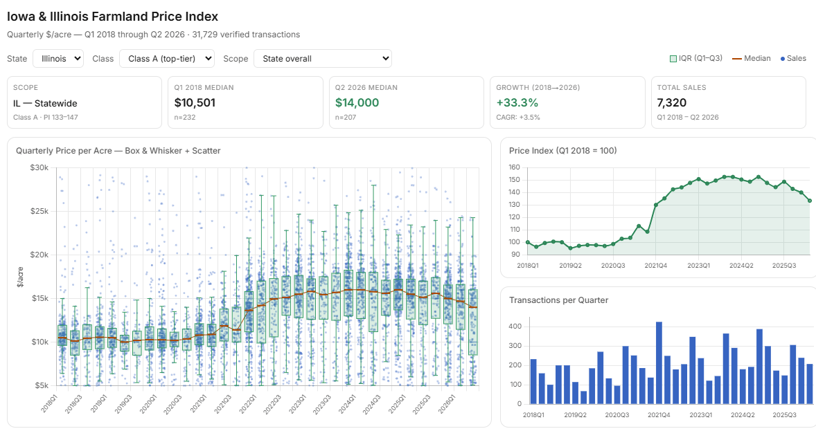Viewport: 816px width, 431px height.
Task: Toggle the Sales legend dot item
Action: click(793, 59)
